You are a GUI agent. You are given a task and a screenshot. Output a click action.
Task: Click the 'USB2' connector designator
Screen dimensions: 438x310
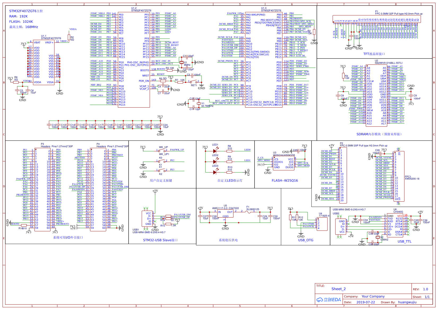tap(336, 213)
